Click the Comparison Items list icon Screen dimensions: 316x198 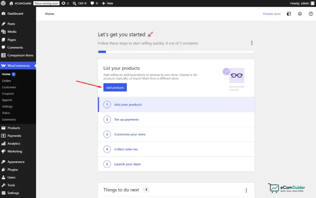coord(3,55)
